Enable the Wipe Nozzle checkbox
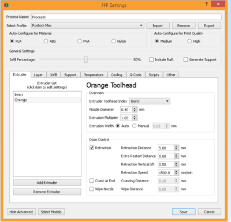 tap(92, 189)
